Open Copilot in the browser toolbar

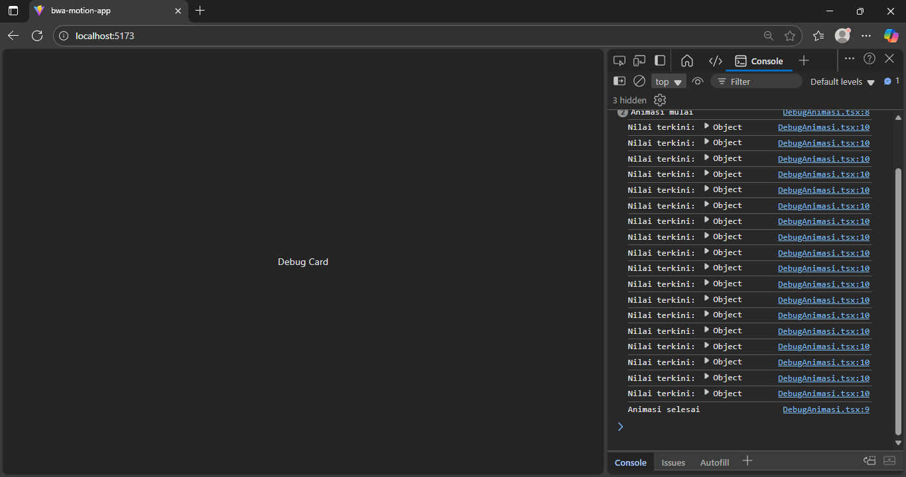tap(891, 36)
